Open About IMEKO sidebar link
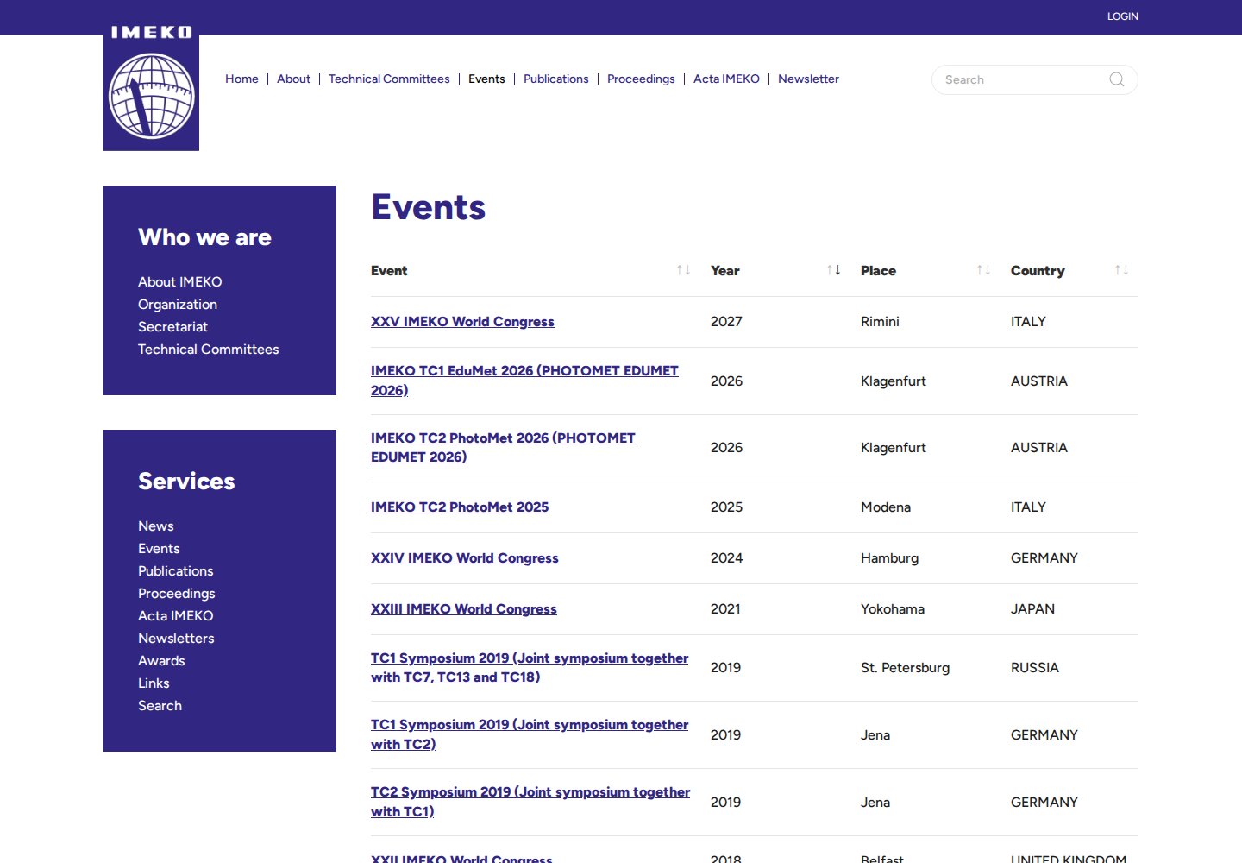This screenshot has height=863, width=1242. (180, 281)
